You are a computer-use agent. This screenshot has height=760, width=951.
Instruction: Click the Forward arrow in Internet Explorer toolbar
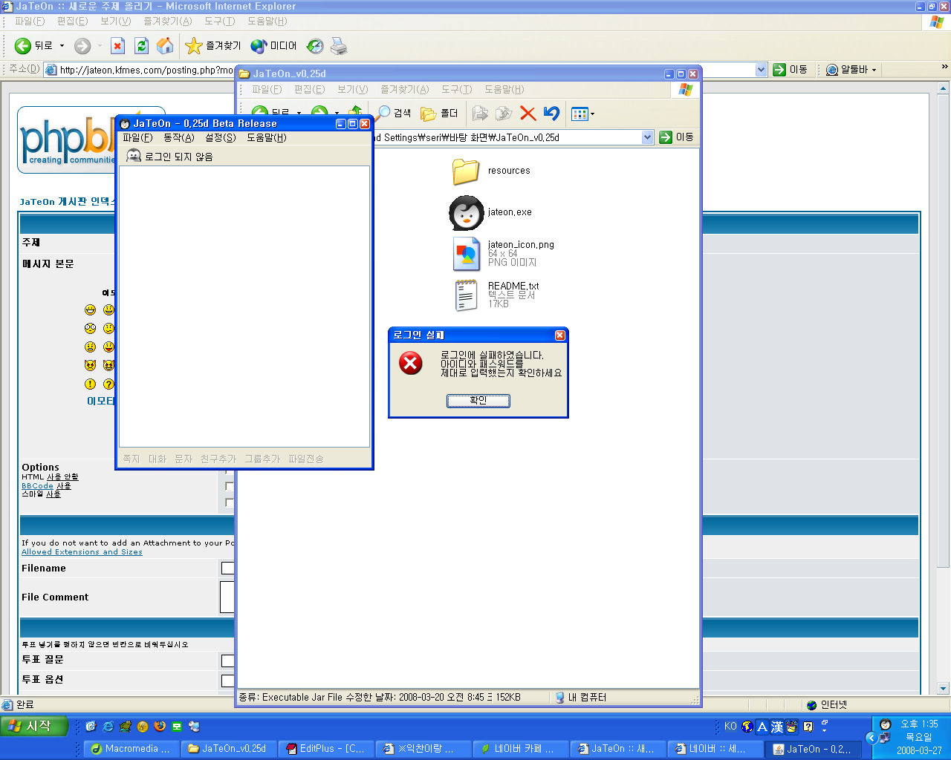pyautogui.click(x=82, y=46)
